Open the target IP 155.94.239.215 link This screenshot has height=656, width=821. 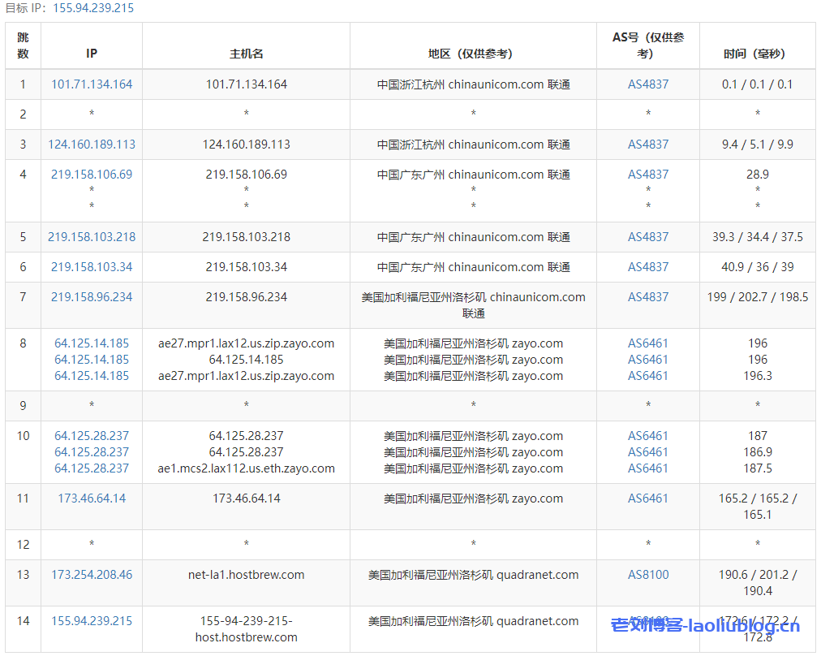(92, 7)
